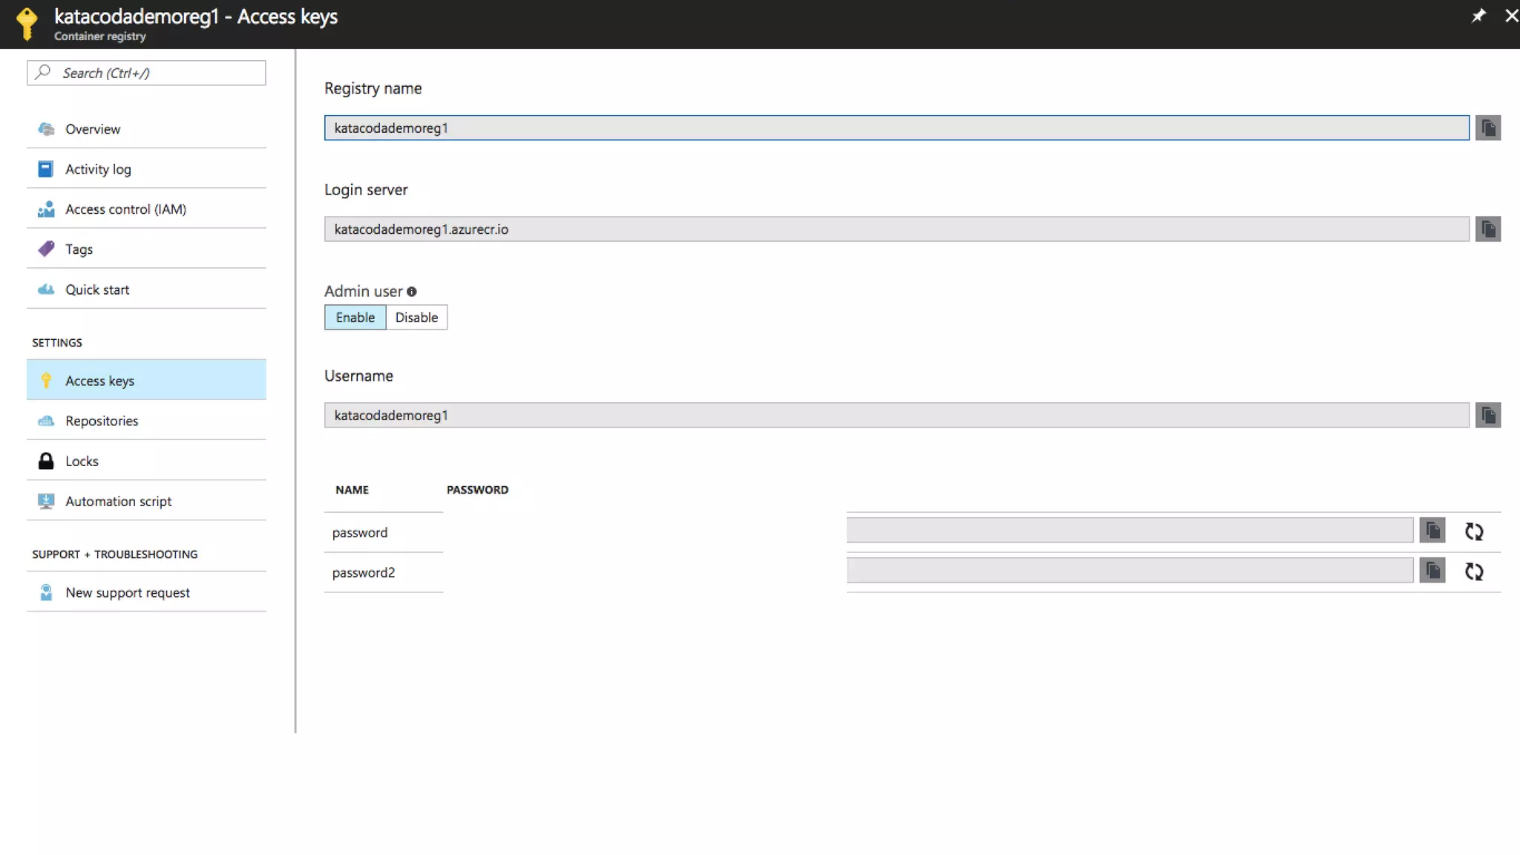
Task: Copy the password2 value
Action: coord(1432,571)
